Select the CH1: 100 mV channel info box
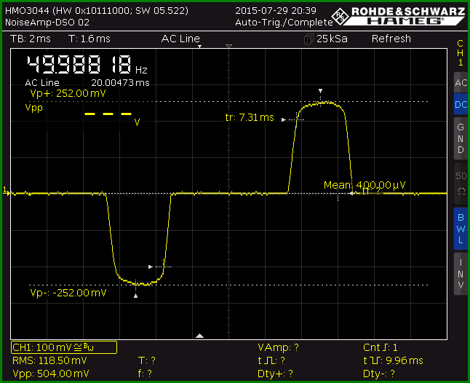The width and height of the screenshot is (470, 383). (64, 347)
